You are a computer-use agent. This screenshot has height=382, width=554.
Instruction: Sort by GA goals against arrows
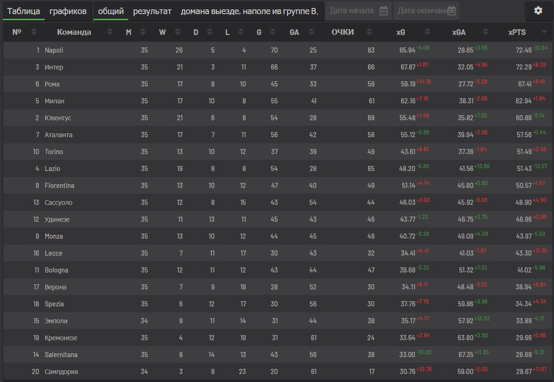[x=311, y=32]
